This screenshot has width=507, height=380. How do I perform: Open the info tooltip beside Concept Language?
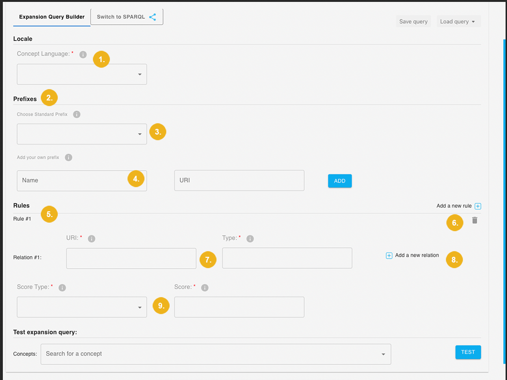[x=83, y=54]
